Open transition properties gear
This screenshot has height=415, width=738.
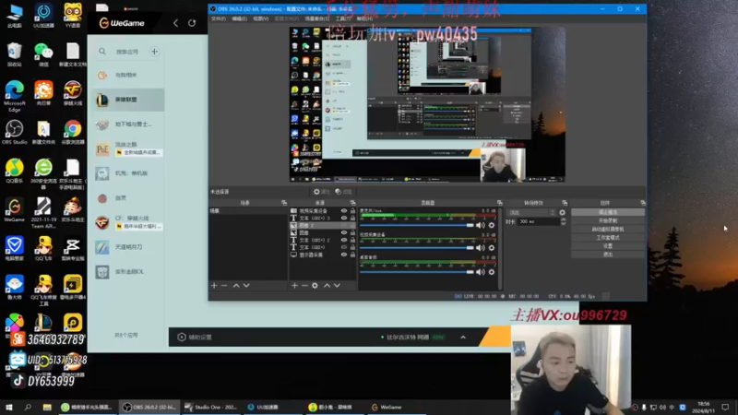click(562, 213)
